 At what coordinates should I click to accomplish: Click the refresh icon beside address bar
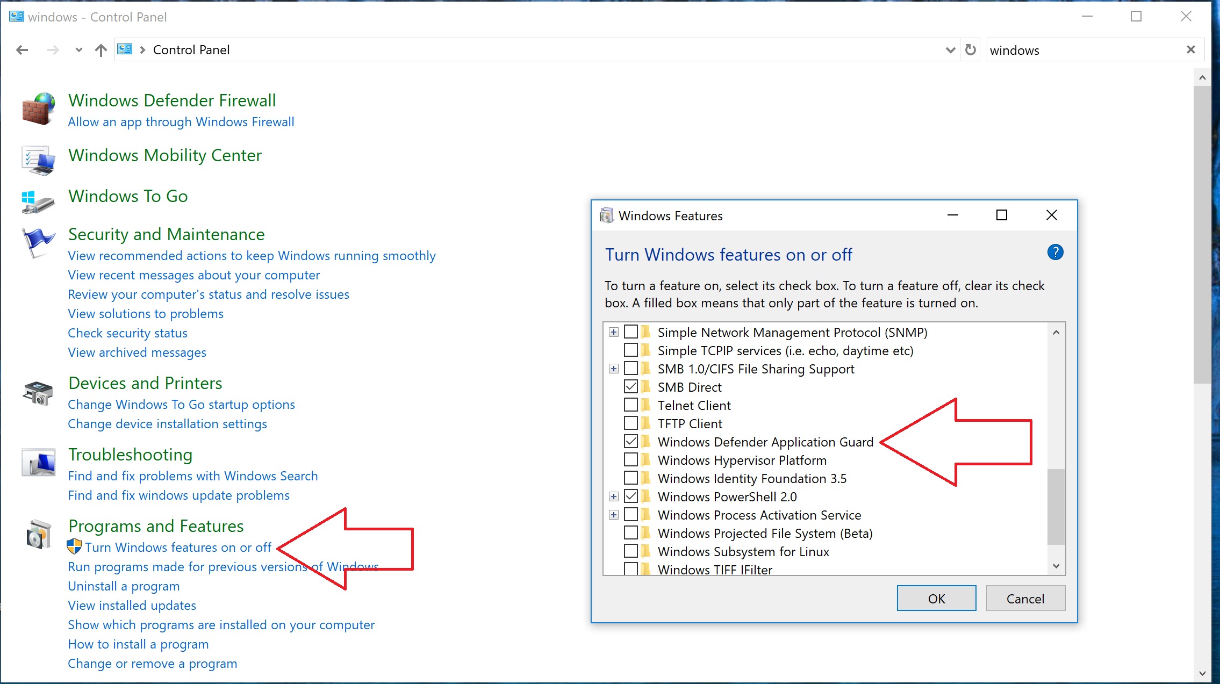[x=970, y=50]
